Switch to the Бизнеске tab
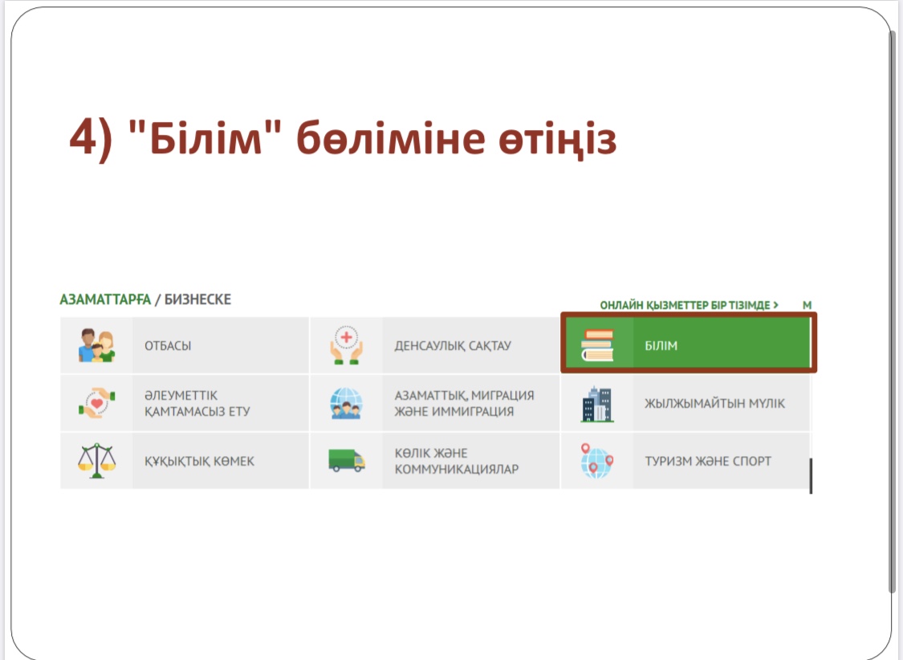 pyautogui.click(x=197, y=299)
